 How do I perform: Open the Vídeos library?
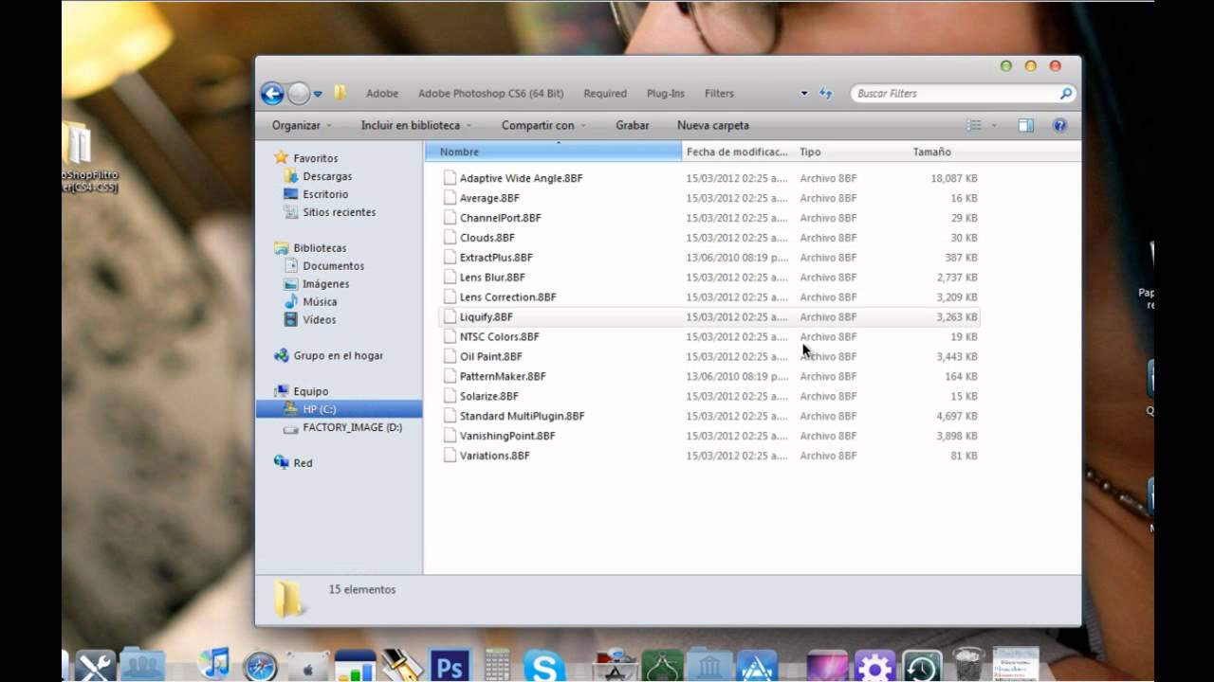coord(319,320)
